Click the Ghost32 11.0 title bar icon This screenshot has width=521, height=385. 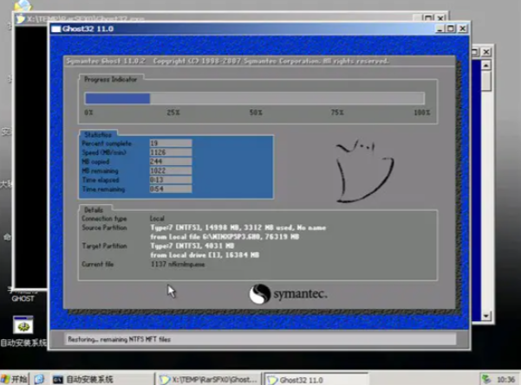(x=56, y=29)
